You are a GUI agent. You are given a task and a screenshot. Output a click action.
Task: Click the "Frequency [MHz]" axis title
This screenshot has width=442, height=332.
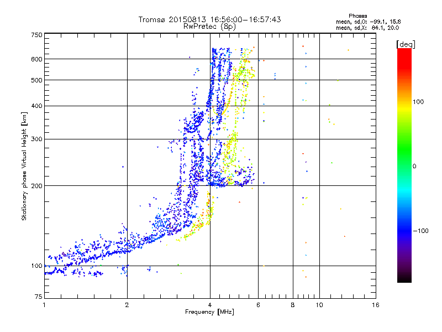(x=209, y=312)
